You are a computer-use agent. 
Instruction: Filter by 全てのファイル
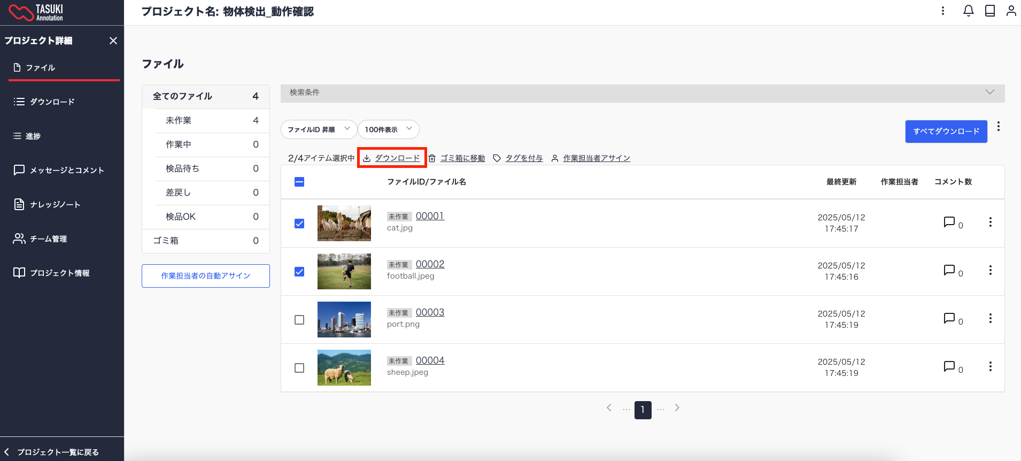click(206, 96)
